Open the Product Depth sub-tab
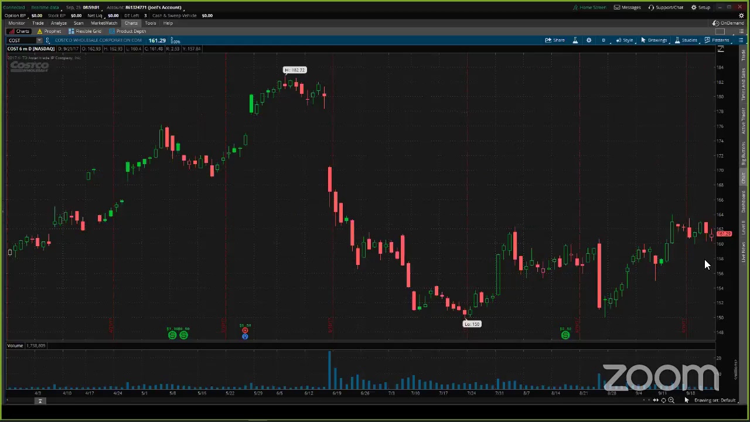The height and width of the screenshot is (422, 750). pyautogui.click(x=128, y=31)
